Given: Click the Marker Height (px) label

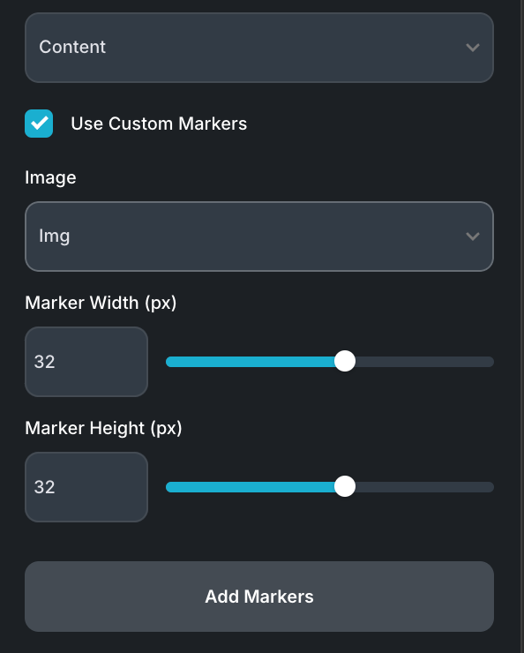Looking at the screenshot, I should pos(103,428).
